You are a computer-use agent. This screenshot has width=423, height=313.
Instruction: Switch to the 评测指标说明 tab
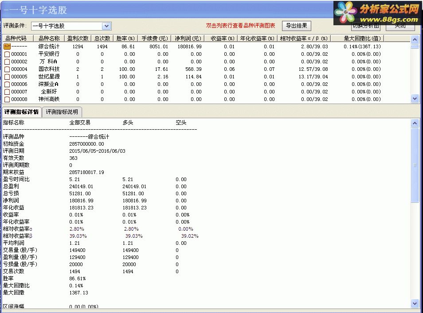click(x=62, y=112)
